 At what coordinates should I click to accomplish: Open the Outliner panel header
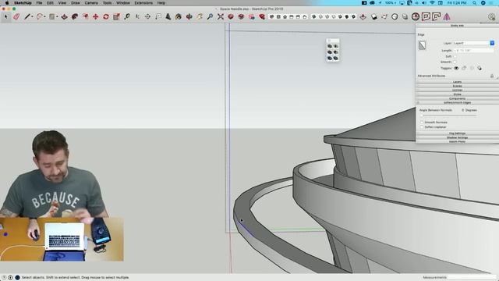coord(458,91)
